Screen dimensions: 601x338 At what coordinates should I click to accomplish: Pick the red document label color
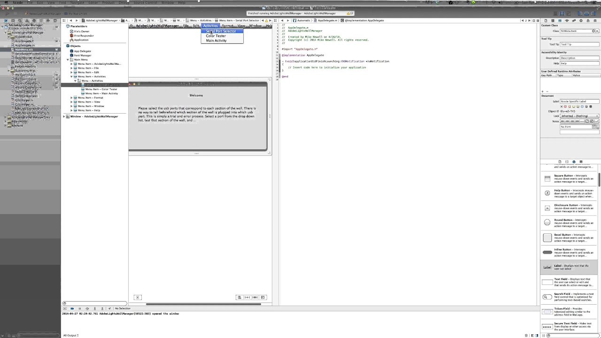(x=566, y=107)
